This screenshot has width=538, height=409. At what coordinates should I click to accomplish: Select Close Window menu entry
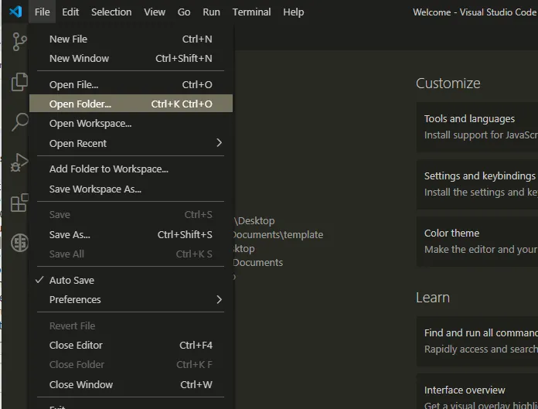(x=131, y=384)
